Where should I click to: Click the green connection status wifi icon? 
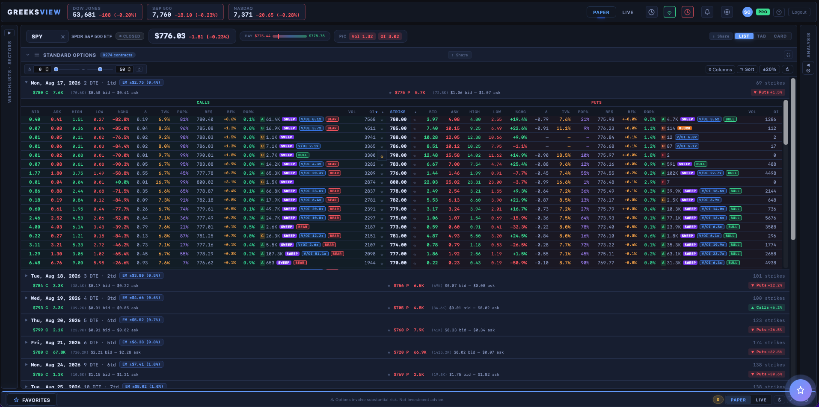670,12
